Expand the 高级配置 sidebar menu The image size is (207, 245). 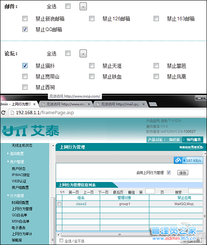coord(15,154)
